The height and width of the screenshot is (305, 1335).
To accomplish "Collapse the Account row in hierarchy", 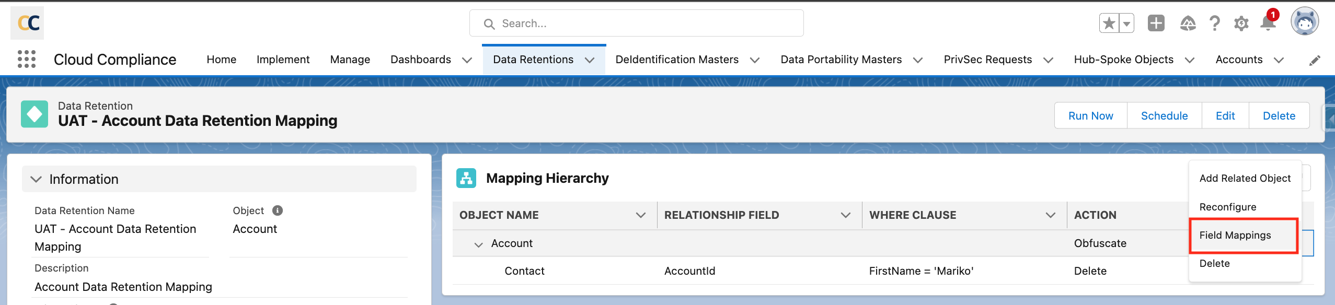I will [478, 244].
